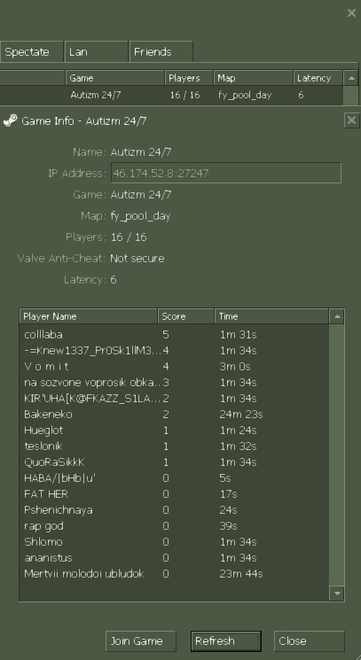Click the IP Address field
The image size is (361, 660).
(x=226, y=173)
